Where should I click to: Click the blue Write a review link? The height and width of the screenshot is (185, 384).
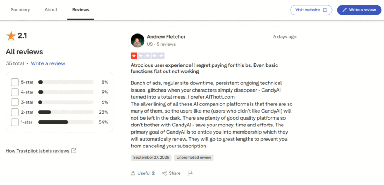click(x=48, y=63)
